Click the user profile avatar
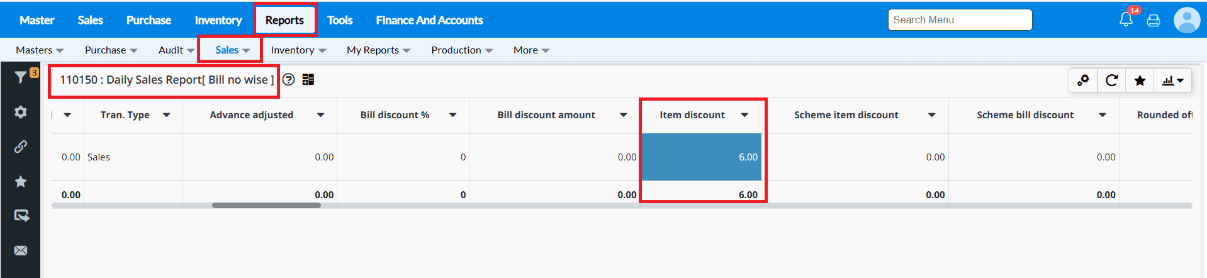Image resolution: width=1207 pixels, height=278 pixels. click(1187, 20)
